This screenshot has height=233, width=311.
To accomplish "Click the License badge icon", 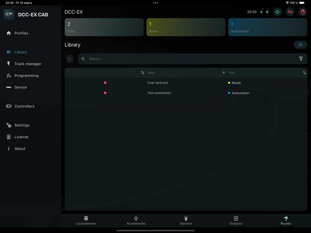I will (8, 137).
